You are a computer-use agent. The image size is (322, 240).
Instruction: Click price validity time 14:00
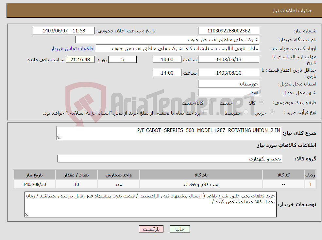click(x=167, y=73)
